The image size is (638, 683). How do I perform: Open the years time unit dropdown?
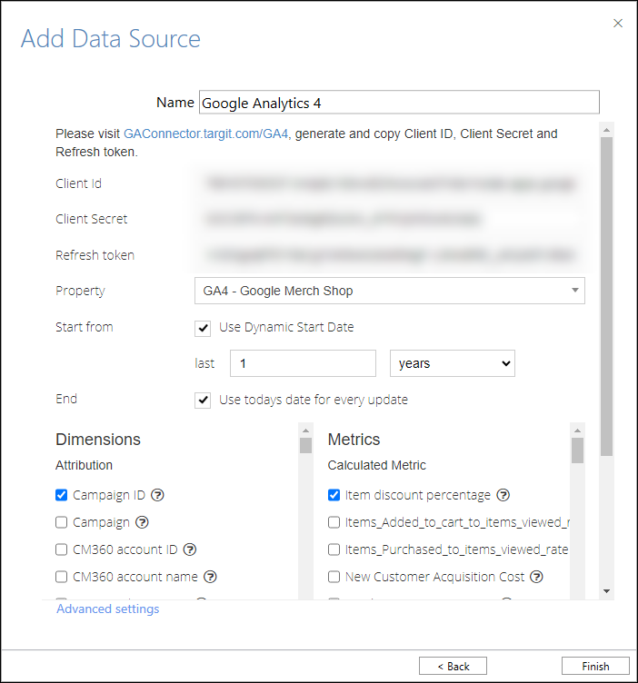453,363
